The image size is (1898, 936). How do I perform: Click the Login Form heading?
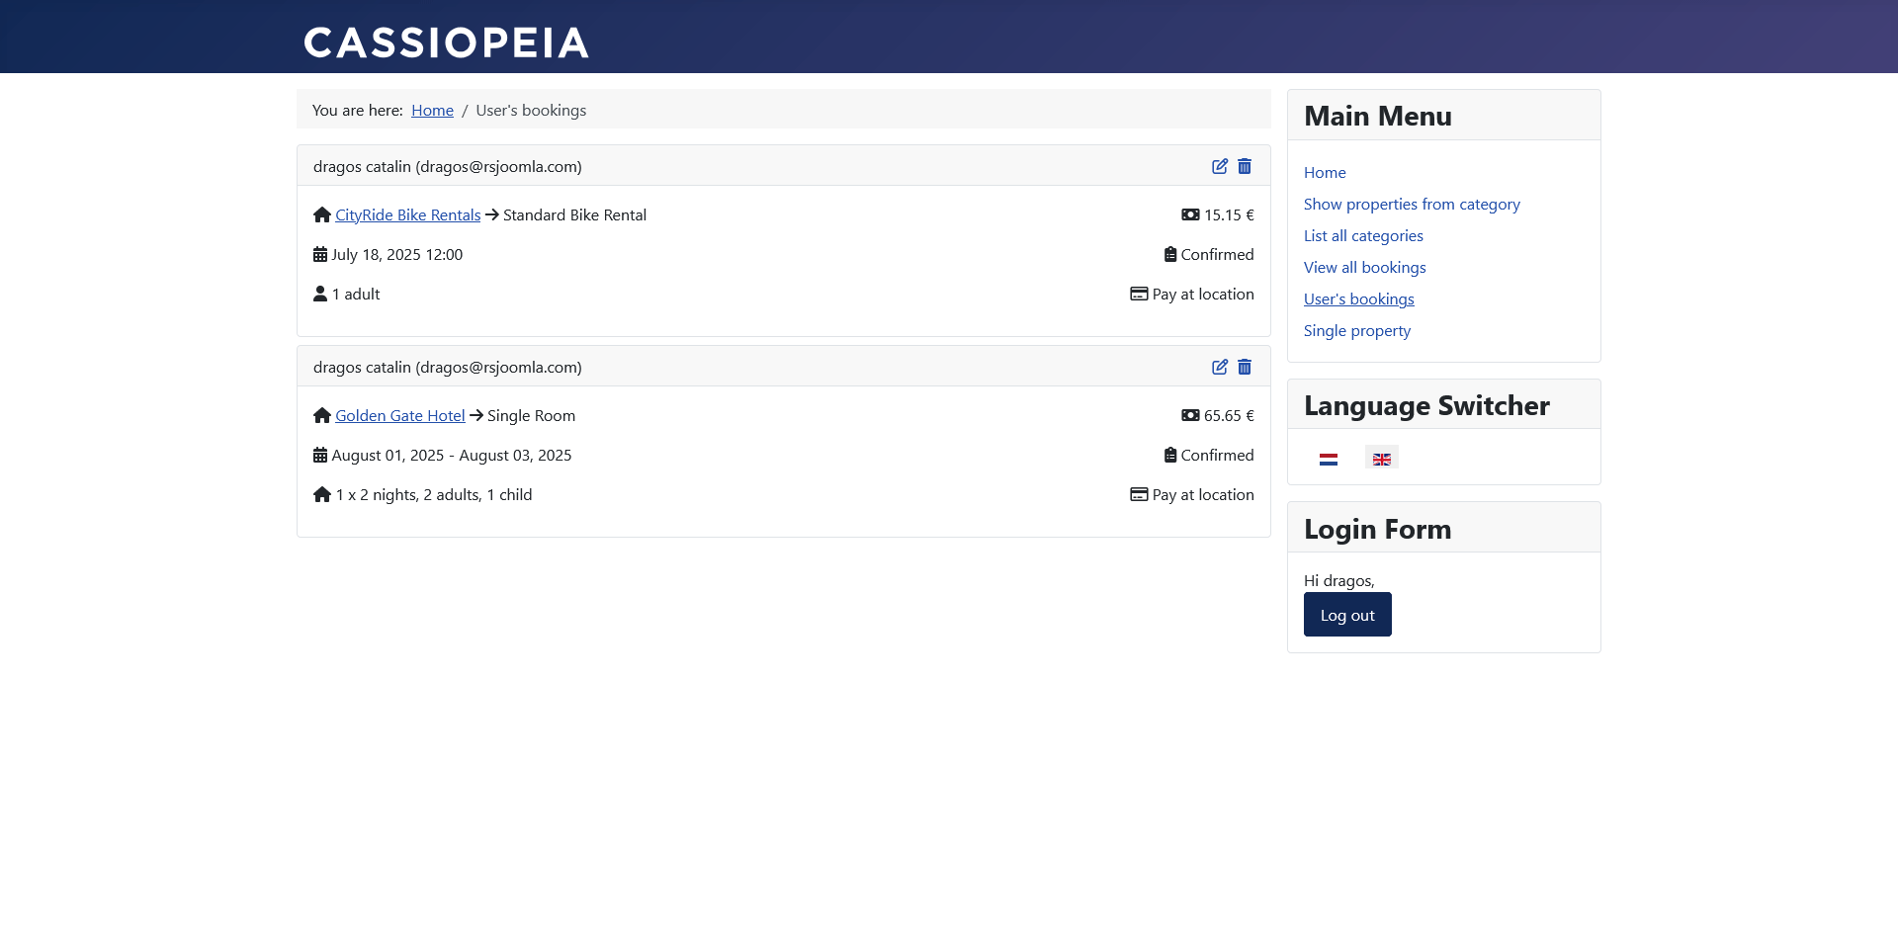pos(1378,529)
